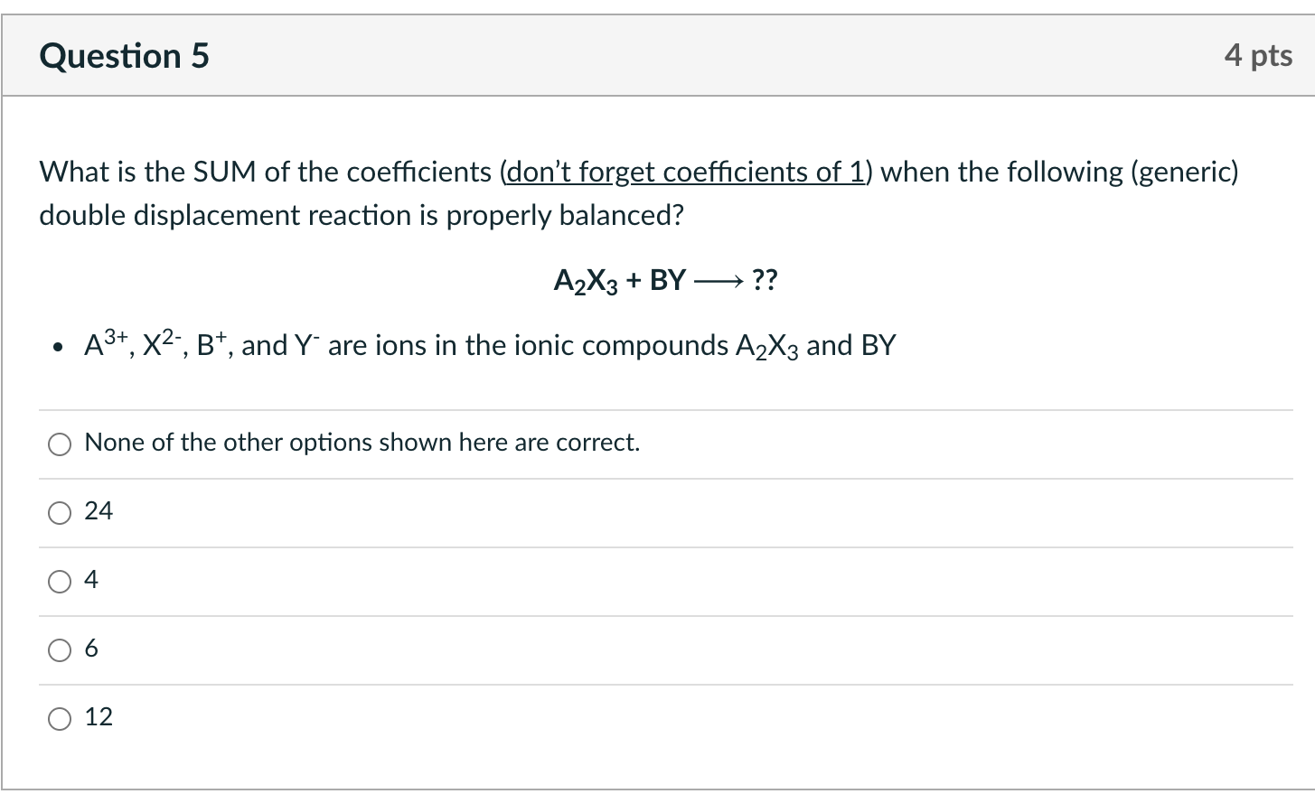
Task: Click the "6" answer label text
Action: point(91,649)
